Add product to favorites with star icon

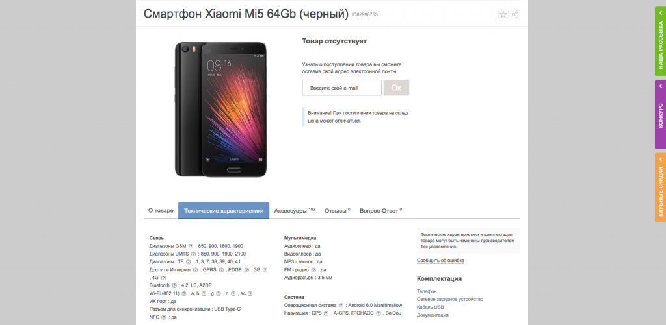pyautogui.click(x=503, y=15)
